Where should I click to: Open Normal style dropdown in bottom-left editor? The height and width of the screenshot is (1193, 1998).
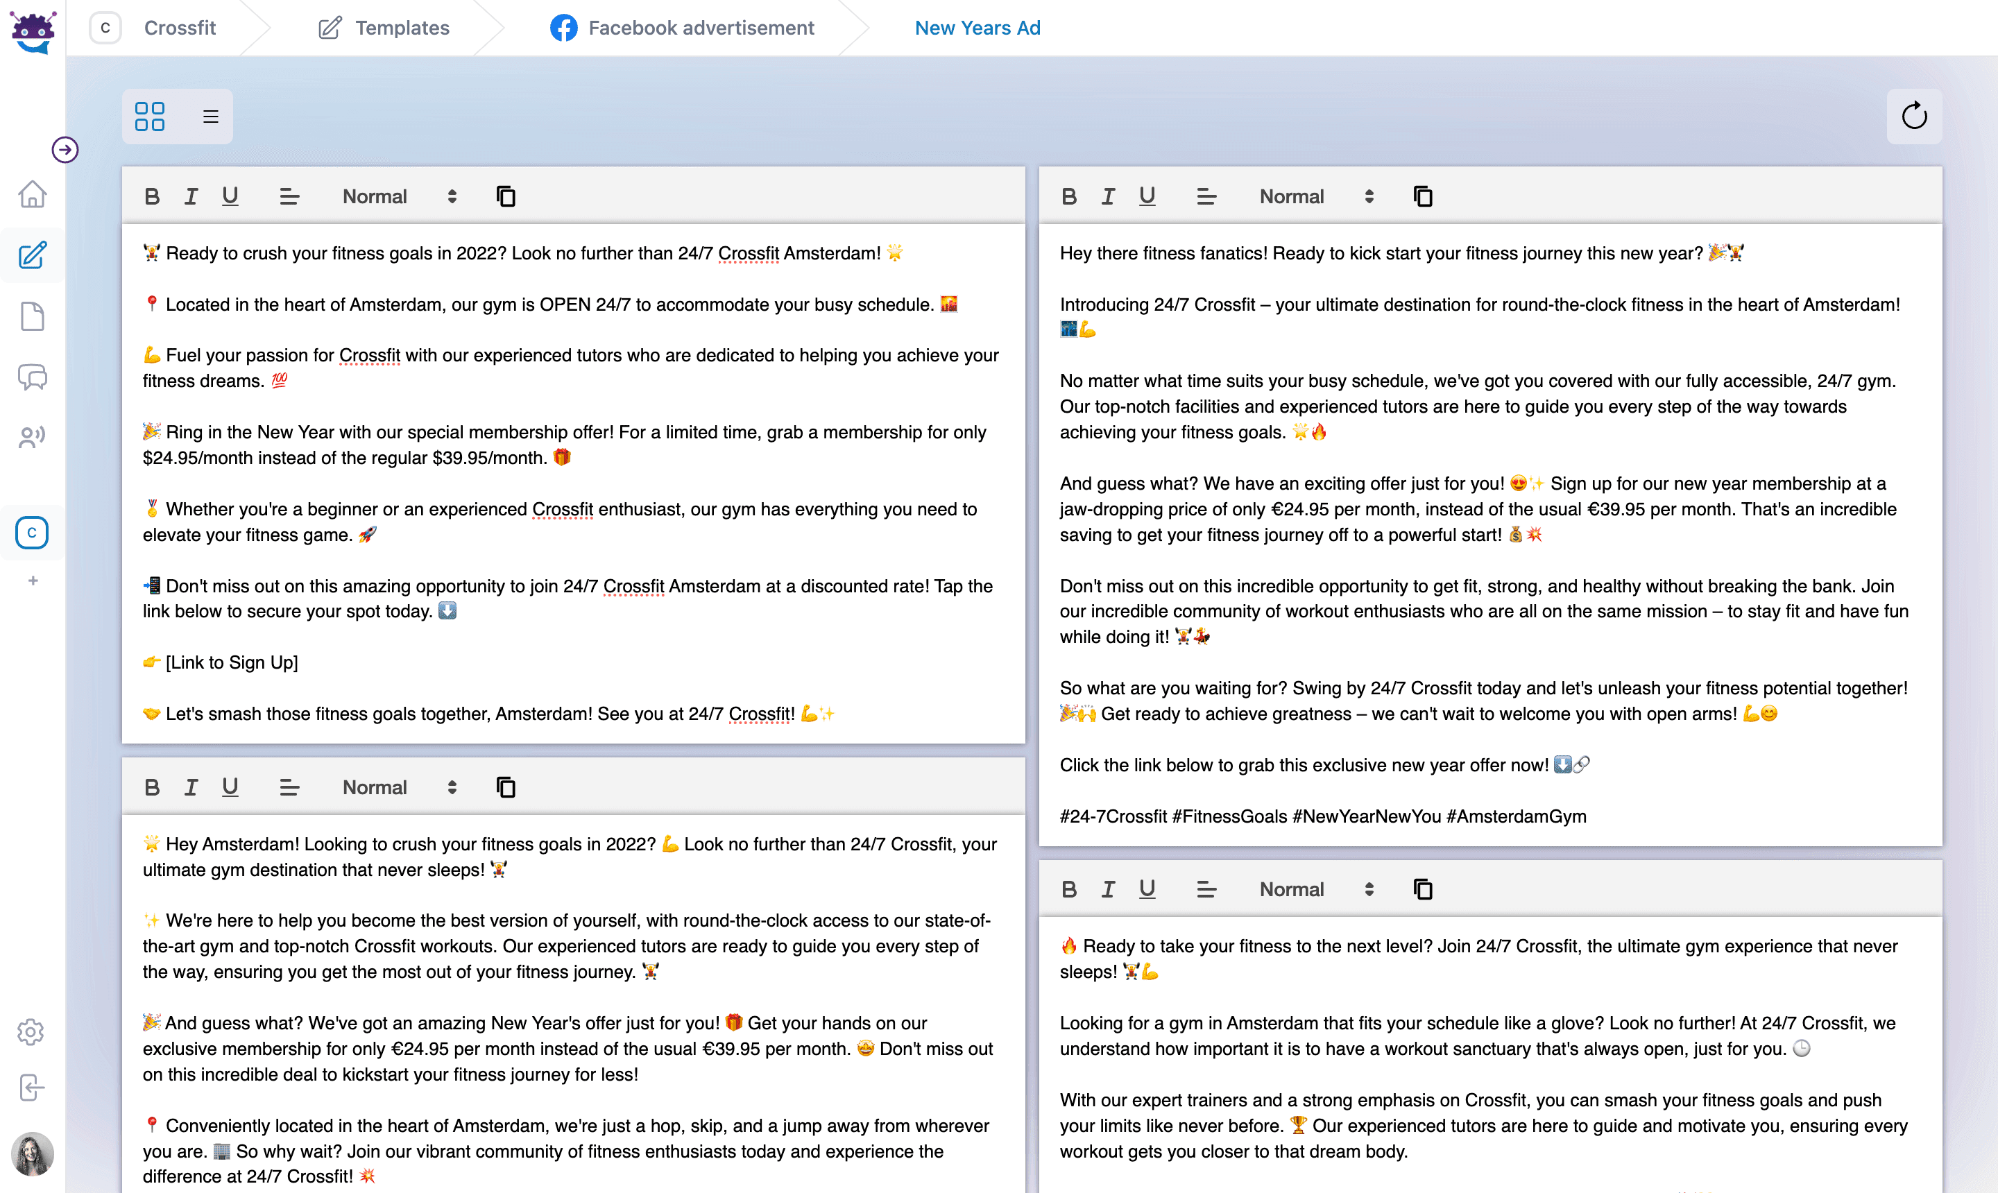[400, 787]
